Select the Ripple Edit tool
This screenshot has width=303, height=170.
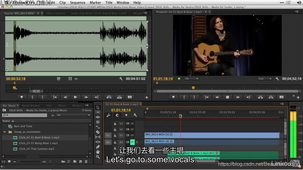click(98, 117)
